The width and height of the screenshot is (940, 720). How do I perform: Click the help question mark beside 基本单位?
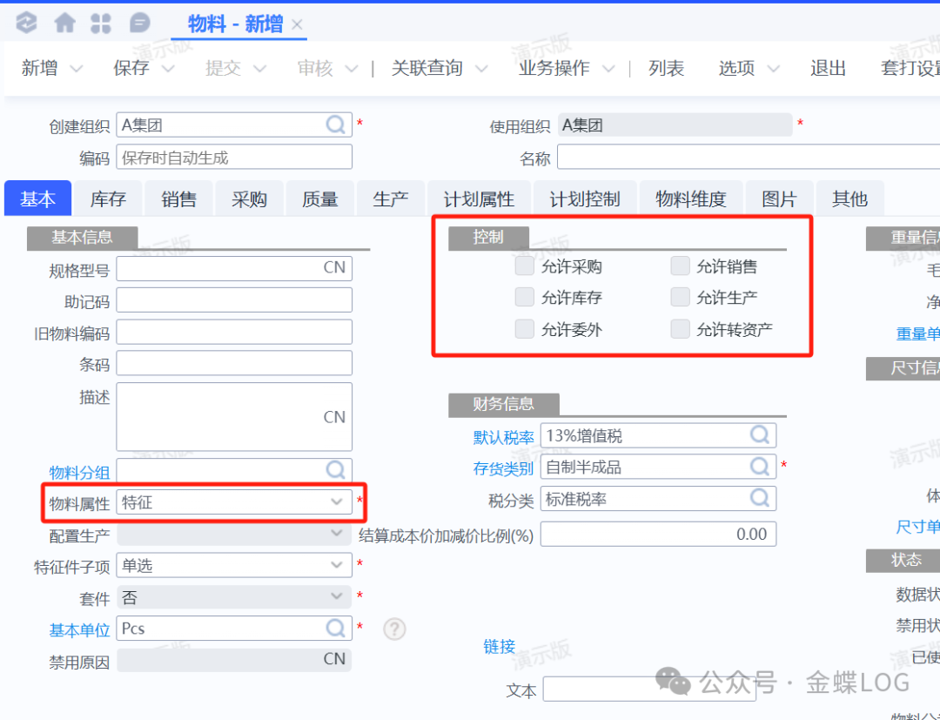pos(394,629)
